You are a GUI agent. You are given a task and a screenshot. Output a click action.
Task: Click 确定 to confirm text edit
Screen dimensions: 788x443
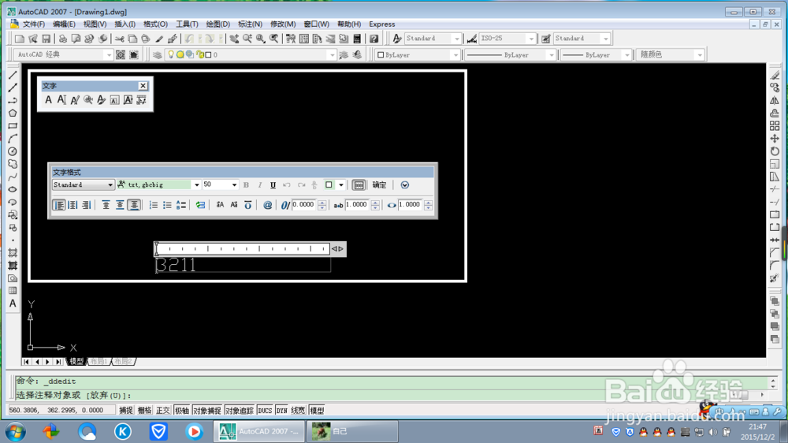[380, 185]
